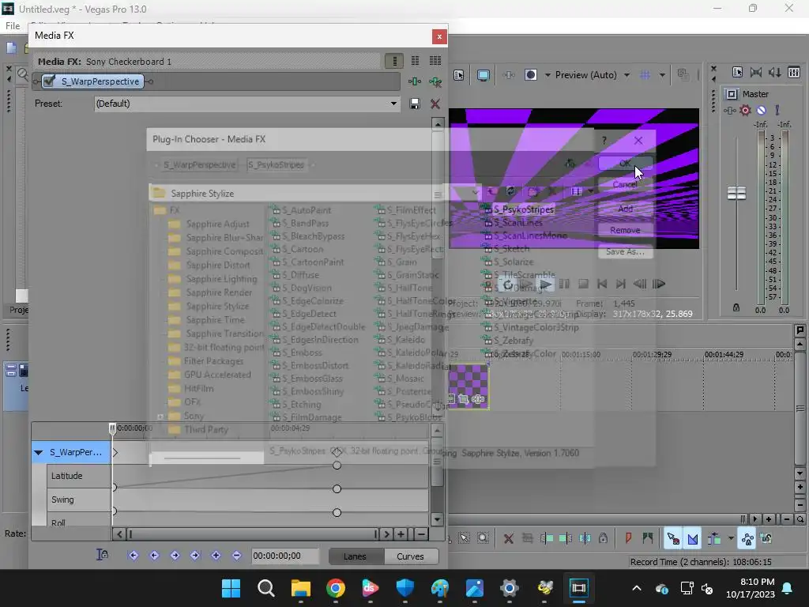This screenshot has height=607, width=809.
Task: Open the Sapphire Adjust folder
Action: pyautogui.click(x=217, y=224)
